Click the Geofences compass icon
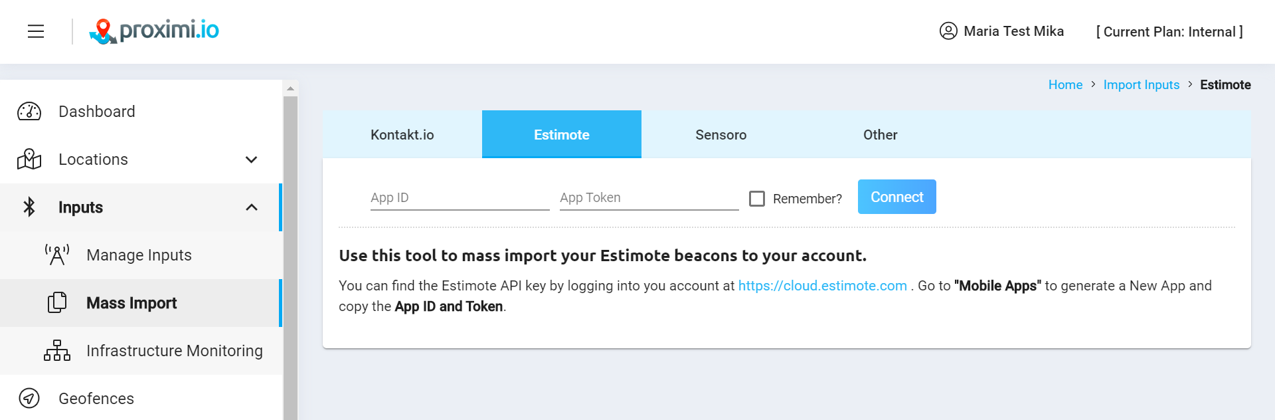Image resolution: width=1275 pixels, height=420 pixels. [x=29, y=399]
